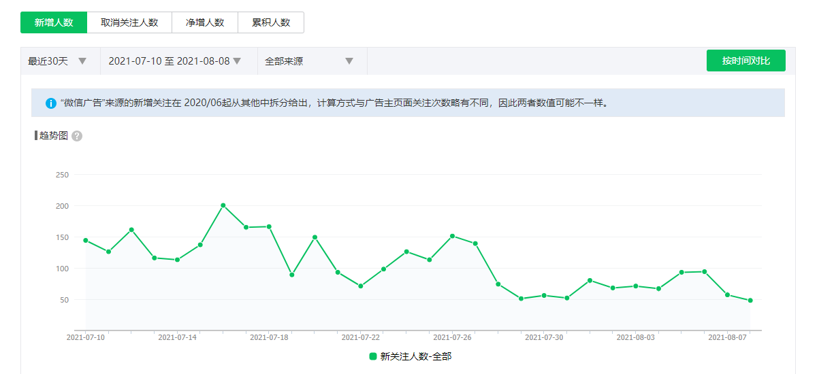
Task: Click the green legend marker for 新关注人数-全部
Action: pyautogui.click(x=373, y=356)
